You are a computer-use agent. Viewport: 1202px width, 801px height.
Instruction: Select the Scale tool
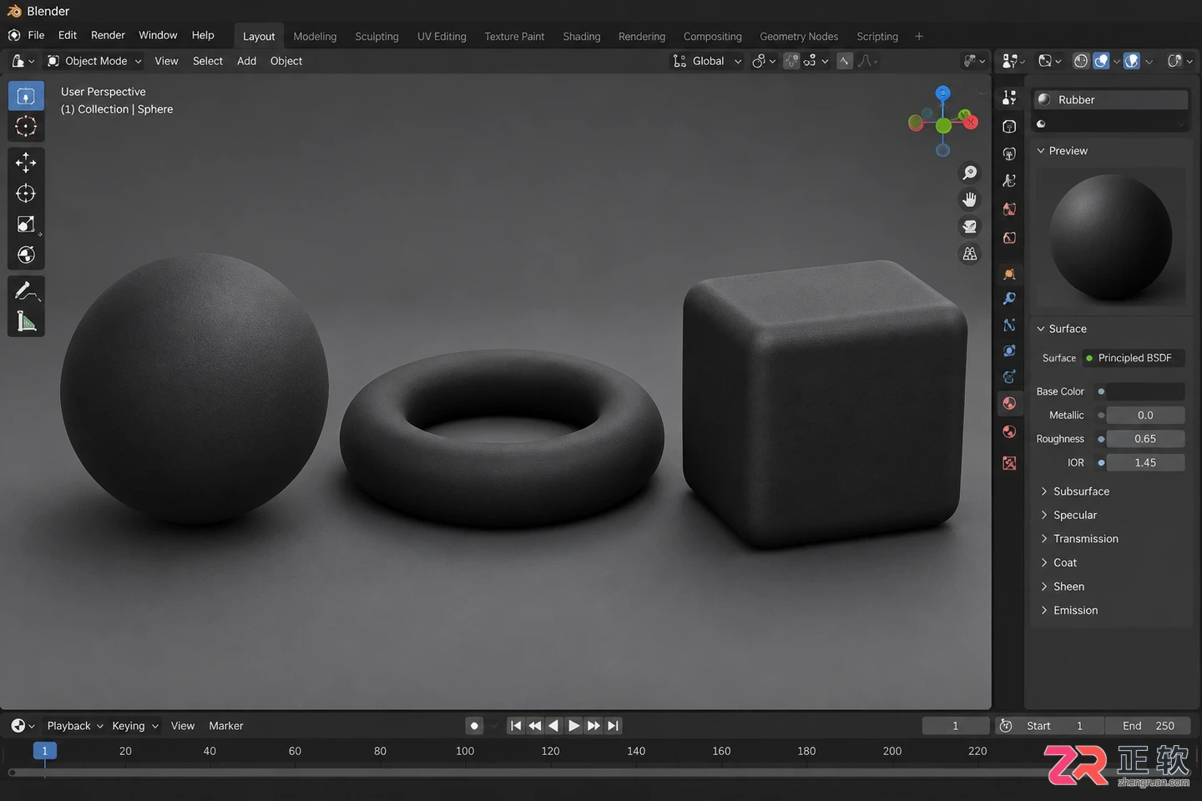[26, 224]
